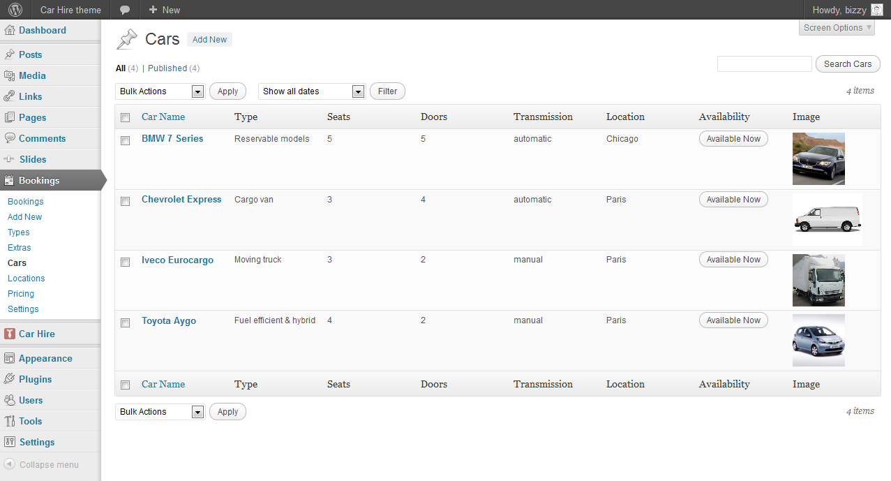Click the Bookings menu icon

[10, 180]
